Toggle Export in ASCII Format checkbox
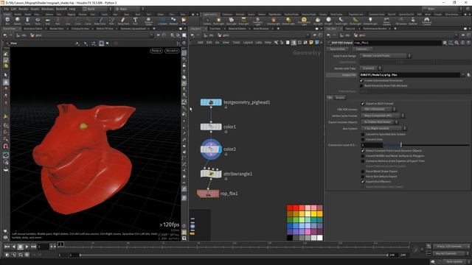 click(363, 103)
